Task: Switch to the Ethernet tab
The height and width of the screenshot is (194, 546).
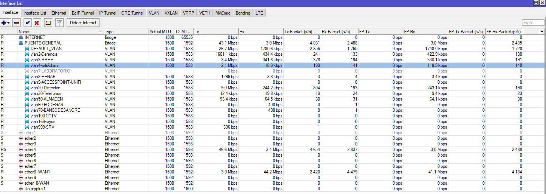Action: (59, 13)
